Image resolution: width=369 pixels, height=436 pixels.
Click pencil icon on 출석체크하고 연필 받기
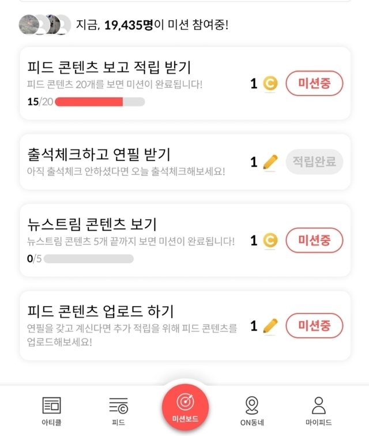click(270, 162)
